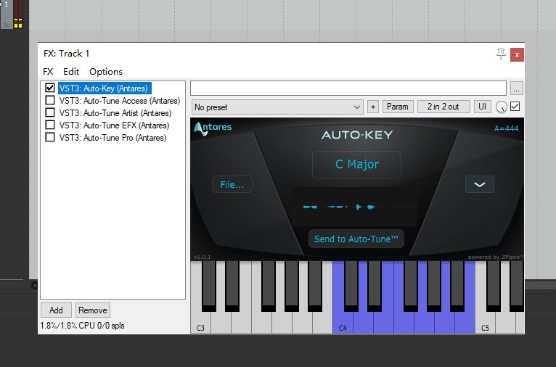Enable the Auto-Tune Pro plugin checkbox
This screenshot has width=556, height=367.
click(x=50, y=137)
